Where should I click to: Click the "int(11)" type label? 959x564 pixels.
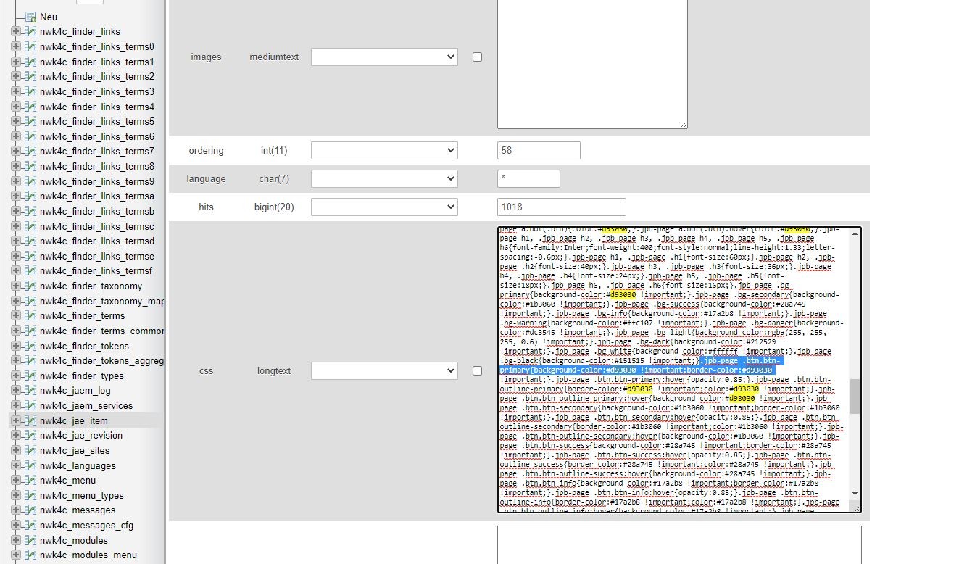274,150
